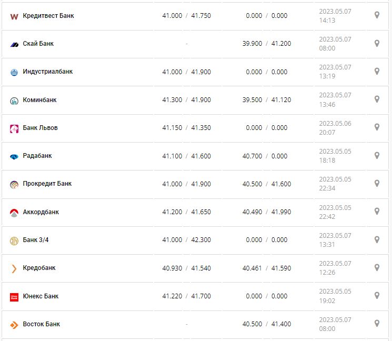392x341 pixels.
Task: Open the Банк 3/4 location pin
Action: (377, 239)
